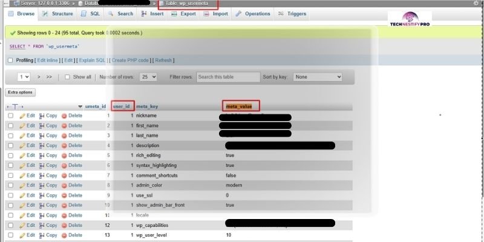This screenshot has height=242, width=484.
Task: Click the Refresh query link
Action: click(x=163, y=60)
